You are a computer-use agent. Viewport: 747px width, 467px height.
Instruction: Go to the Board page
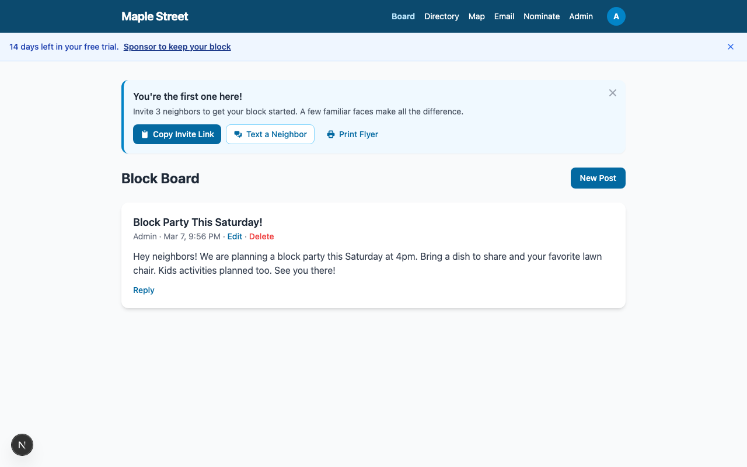[403, 16]
